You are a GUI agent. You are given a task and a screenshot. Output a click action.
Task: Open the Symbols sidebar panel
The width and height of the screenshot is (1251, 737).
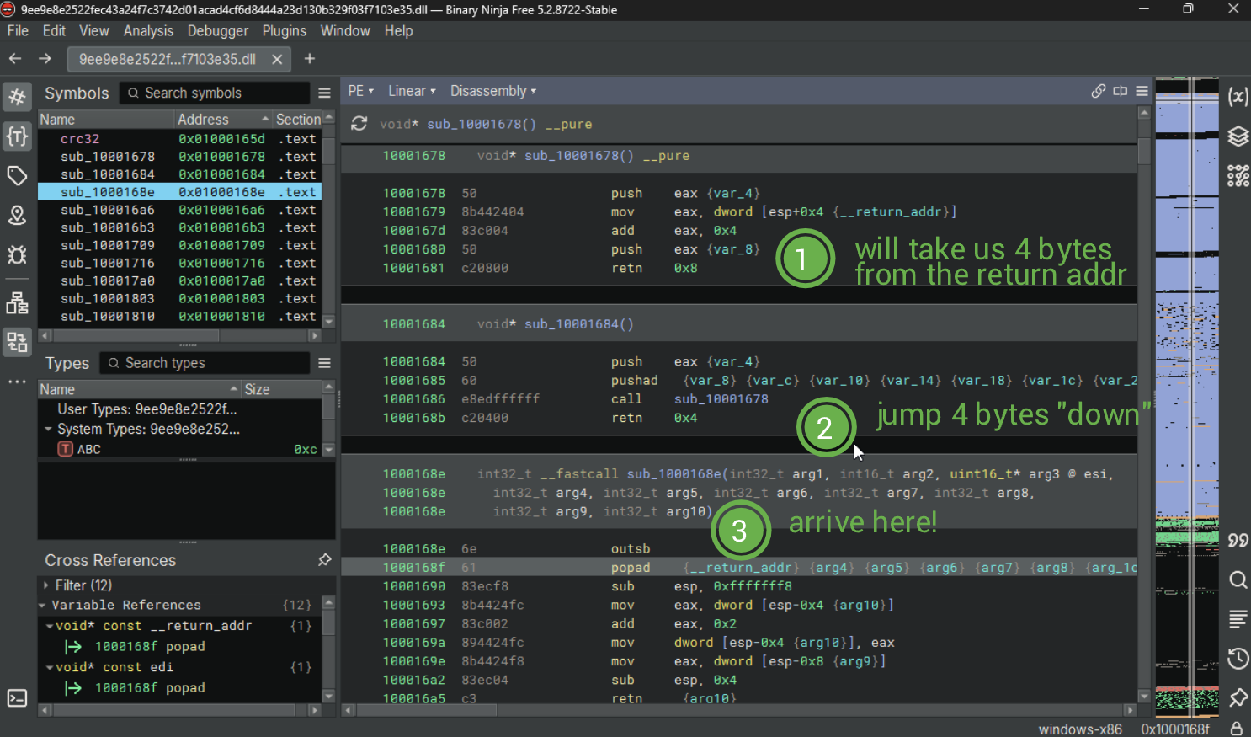(x=17, y=97)
